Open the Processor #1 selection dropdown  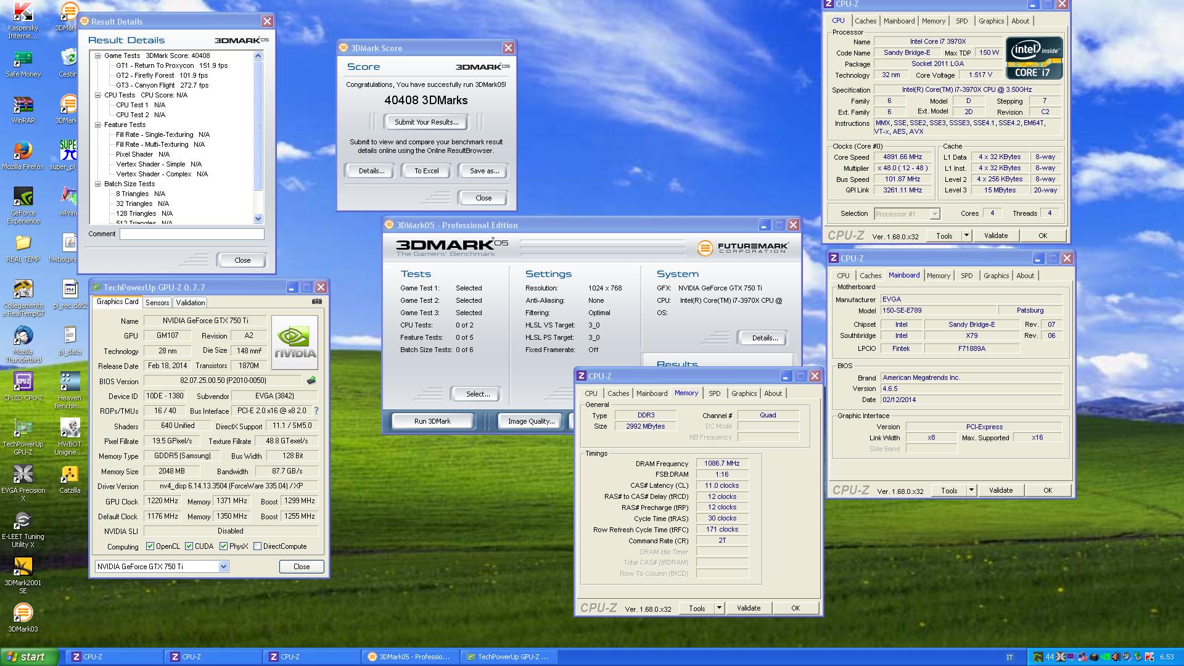pos(934,214)
